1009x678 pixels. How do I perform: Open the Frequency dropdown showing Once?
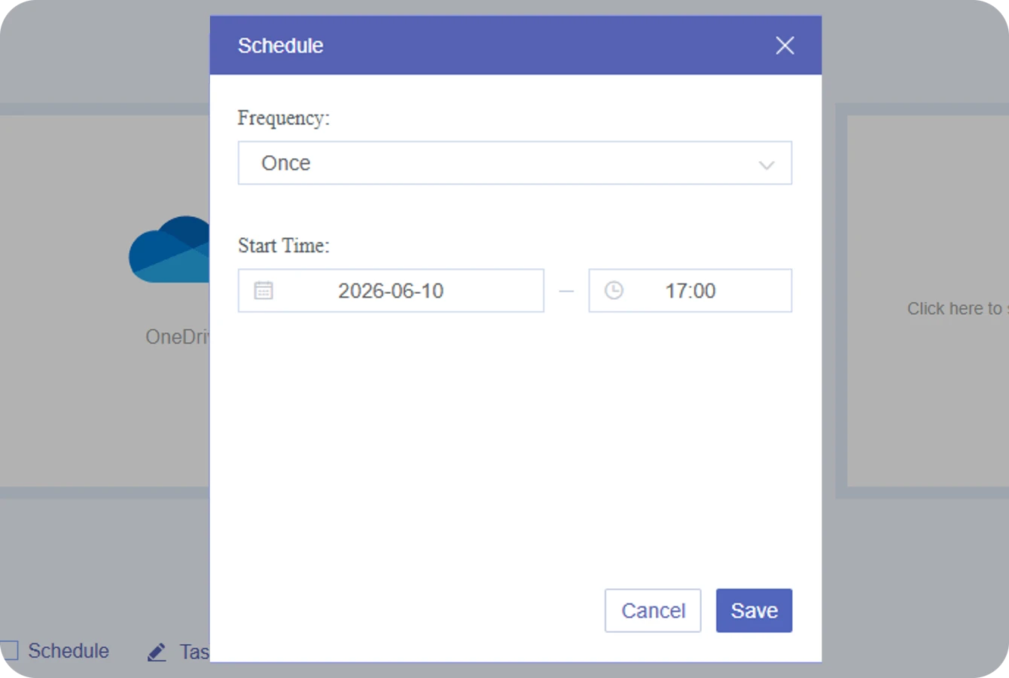click(x=515, y=163)
